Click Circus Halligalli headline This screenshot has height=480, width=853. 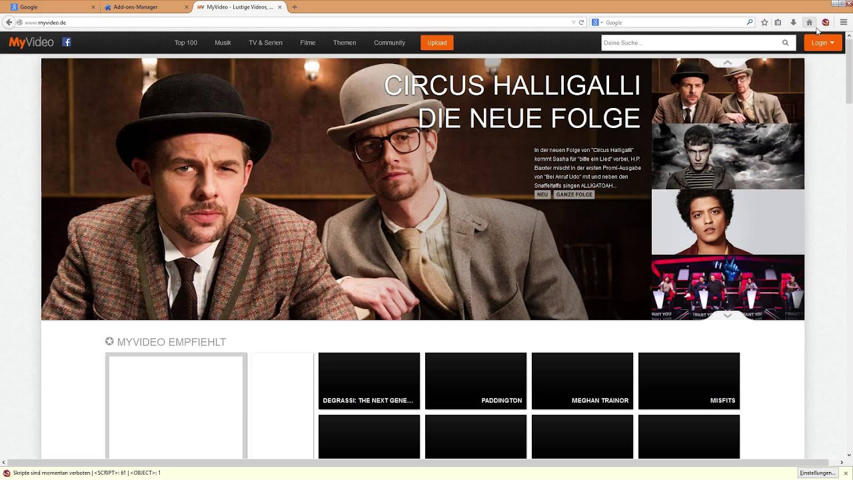click(x=512, y=102)
